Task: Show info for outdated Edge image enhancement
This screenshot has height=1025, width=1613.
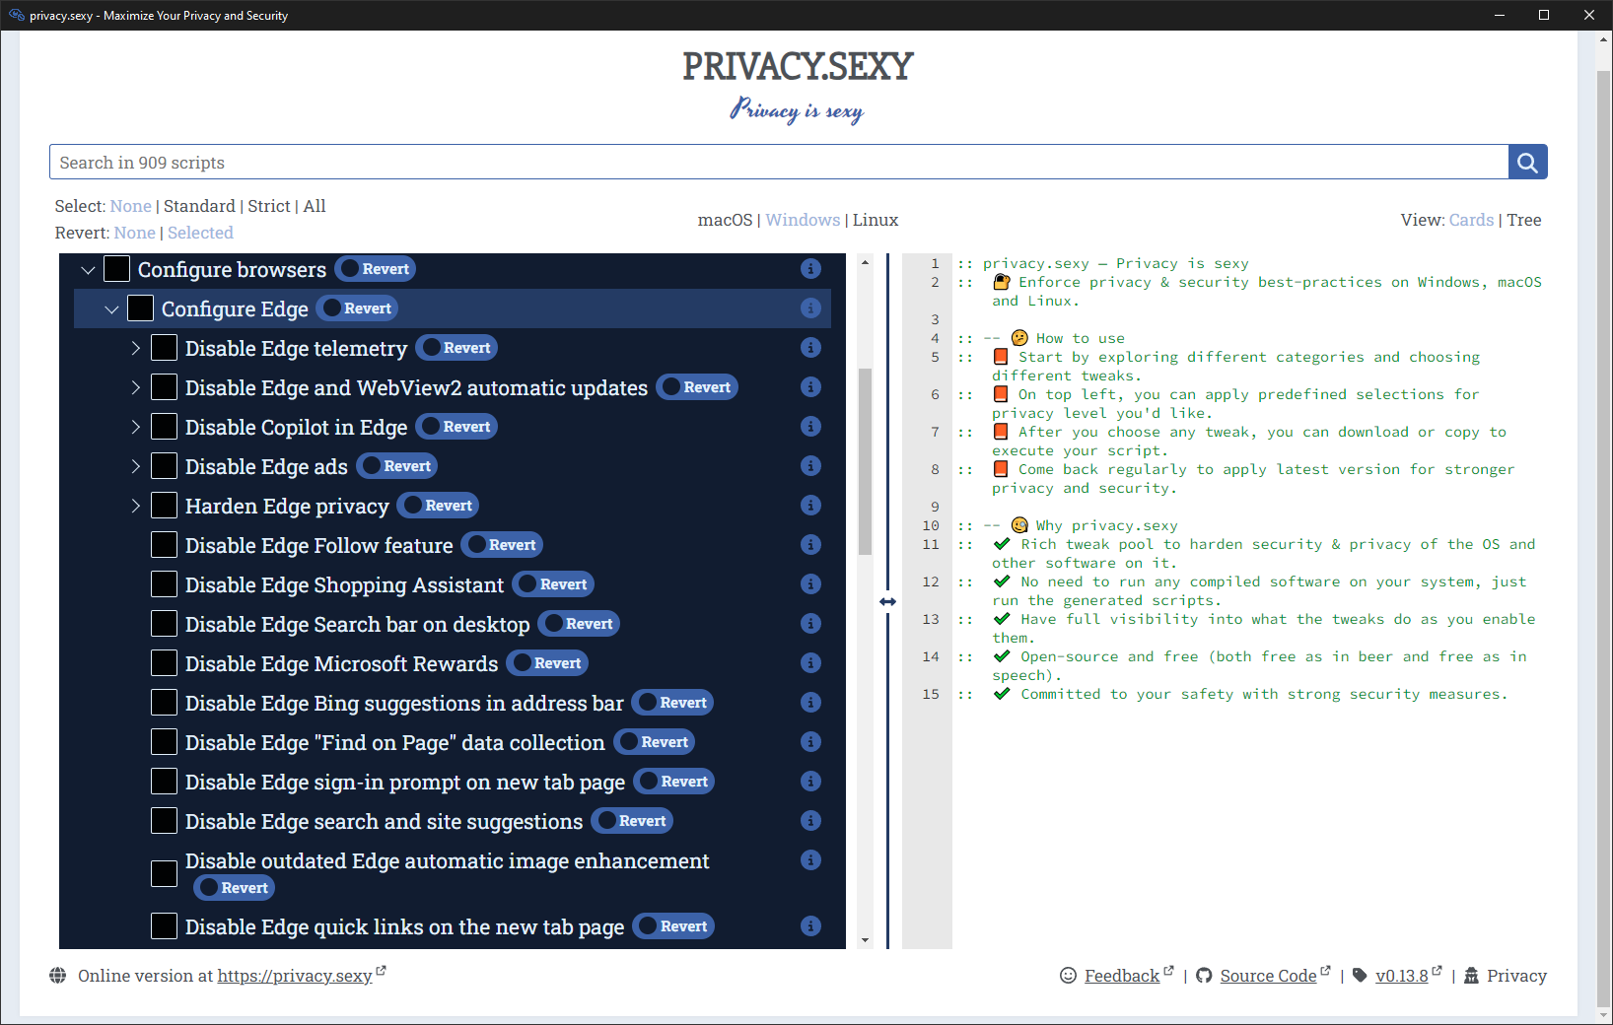Action: pyautogui.click(x=810, y=860)
